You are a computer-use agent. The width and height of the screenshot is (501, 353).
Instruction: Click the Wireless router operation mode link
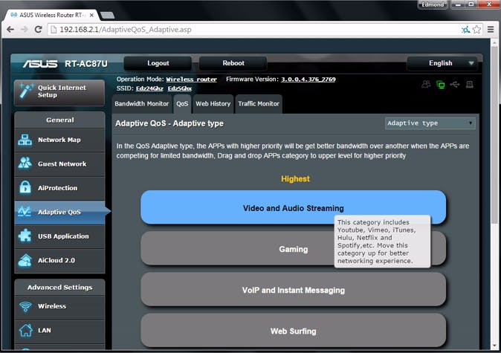(191, 80)
